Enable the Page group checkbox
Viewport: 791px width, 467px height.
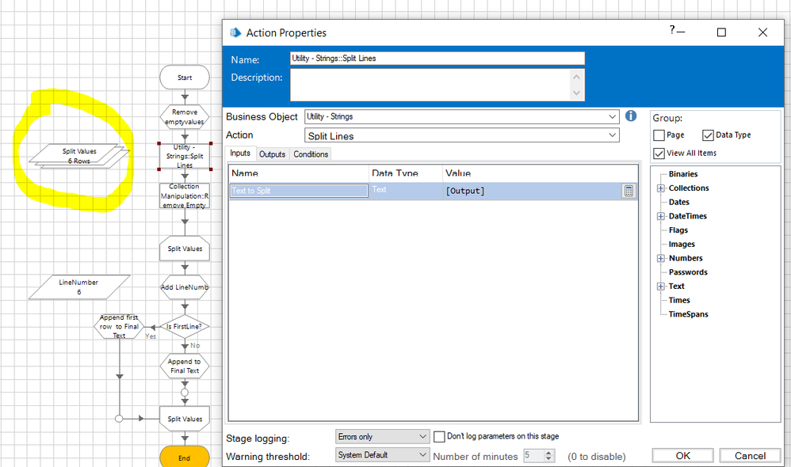pyautogui.click(x=659, y=135)
